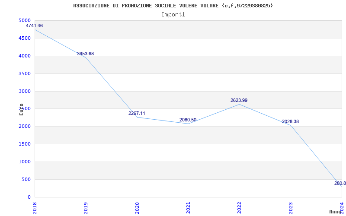The width and height of the screenshot is (346, 216).
Task: Click the y-axis value 3500
Action: tap(25, 73)
